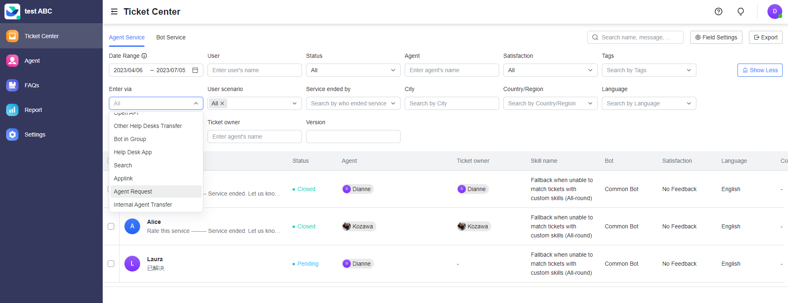Open the Satisfaction dropdown
The image size is (788, 303).
550,70
